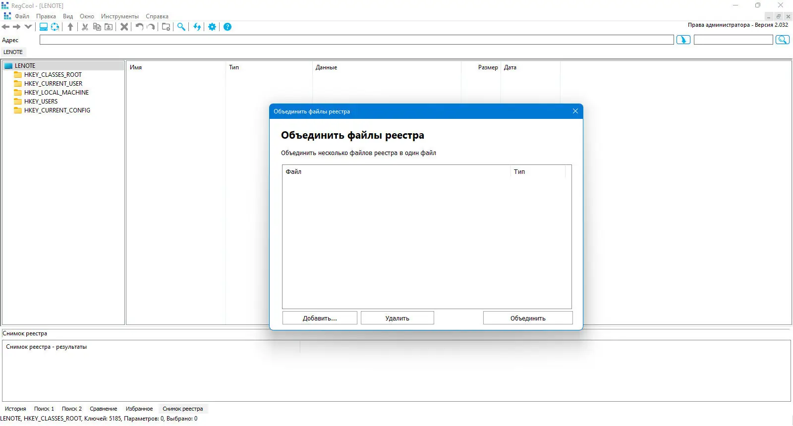The image size is (793, 426).
Task: Open Help with the blue question mark icon
Action: (x=227, y=27)
